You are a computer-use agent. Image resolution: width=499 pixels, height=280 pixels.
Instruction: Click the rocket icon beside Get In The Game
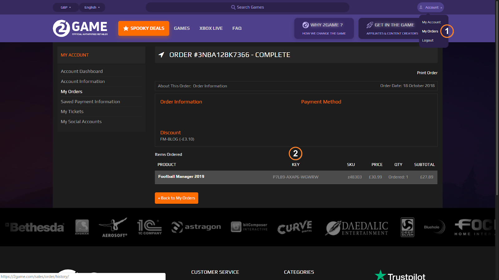click(x=370, y=25)
